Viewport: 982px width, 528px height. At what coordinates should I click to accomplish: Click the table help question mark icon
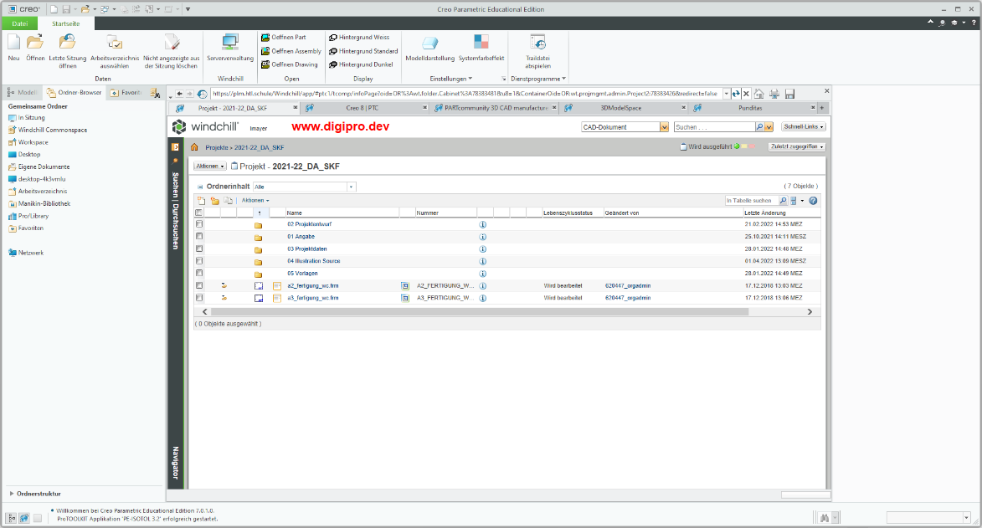(x=813, y=201)
